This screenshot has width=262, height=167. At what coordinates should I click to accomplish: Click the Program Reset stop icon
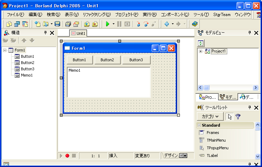click(x=127, y=24)
